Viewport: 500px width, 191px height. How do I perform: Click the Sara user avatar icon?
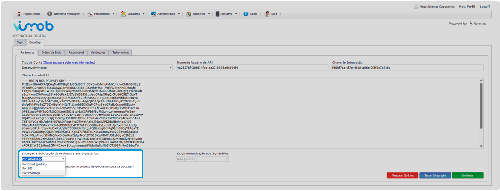pos(267,14)
